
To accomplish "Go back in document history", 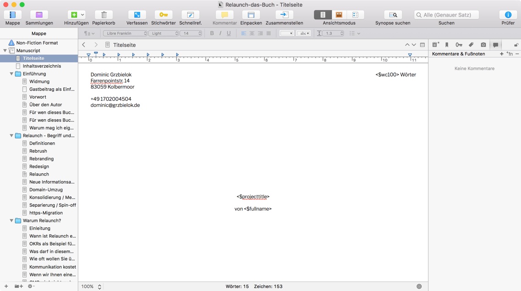I will (x=84, y=45).
